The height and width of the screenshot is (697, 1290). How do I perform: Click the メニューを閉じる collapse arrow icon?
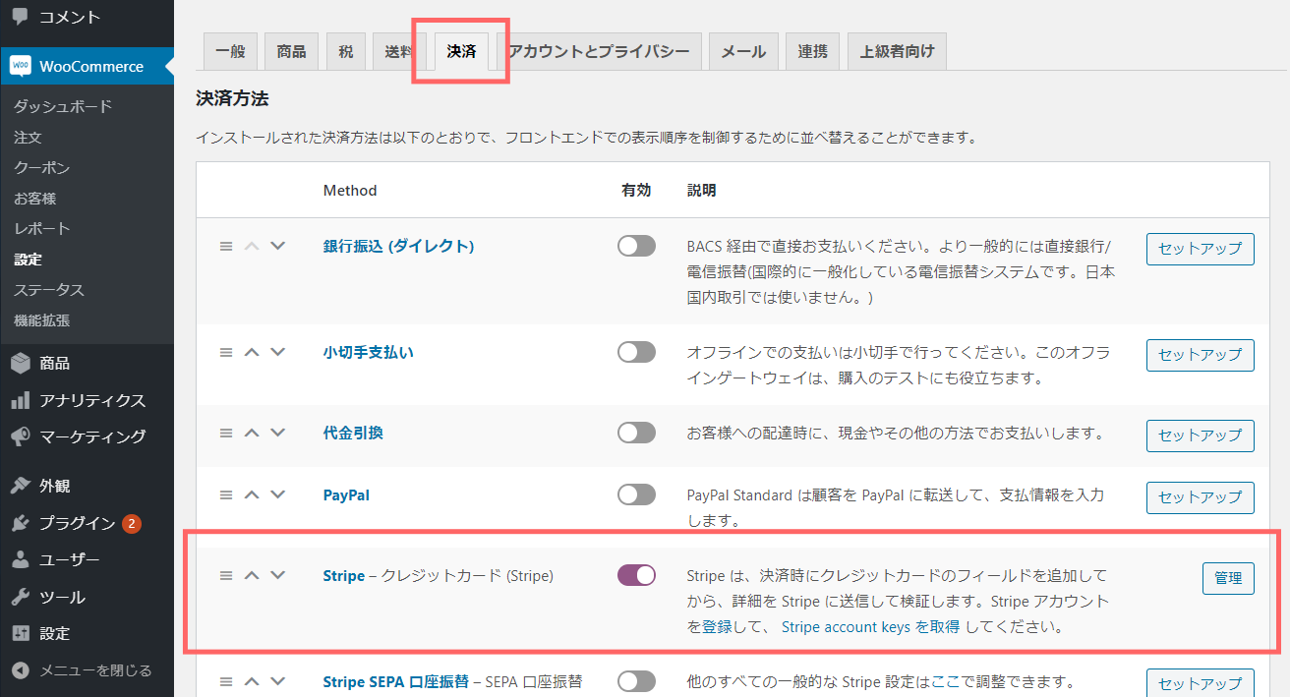[x=21, y=670]
